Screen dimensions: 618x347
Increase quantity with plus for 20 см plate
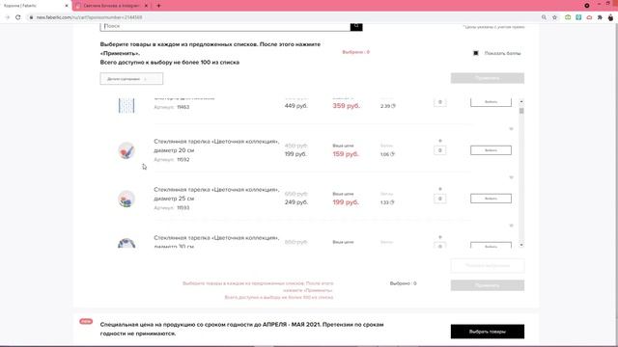pos(440,141)
